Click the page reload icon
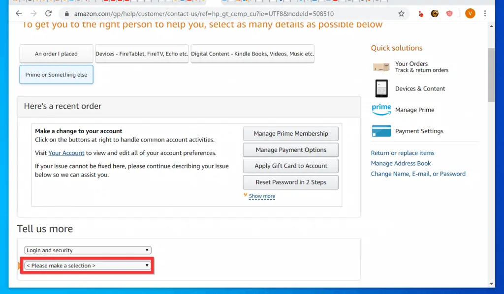 [48, 14]
